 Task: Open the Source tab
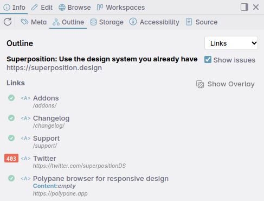202,22
